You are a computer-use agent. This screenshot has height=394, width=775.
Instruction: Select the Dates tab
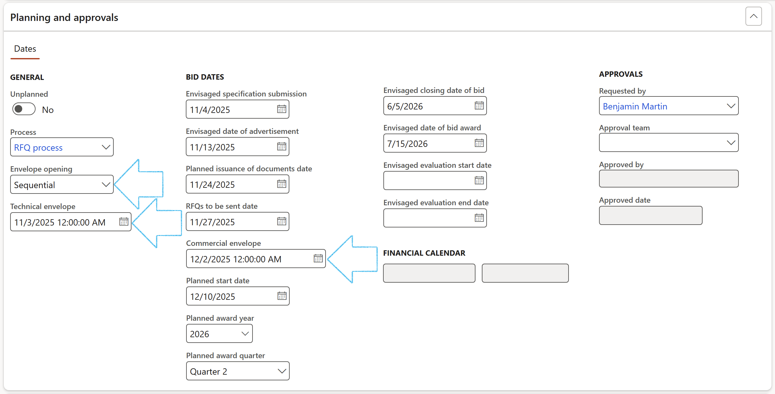[25, 49]
